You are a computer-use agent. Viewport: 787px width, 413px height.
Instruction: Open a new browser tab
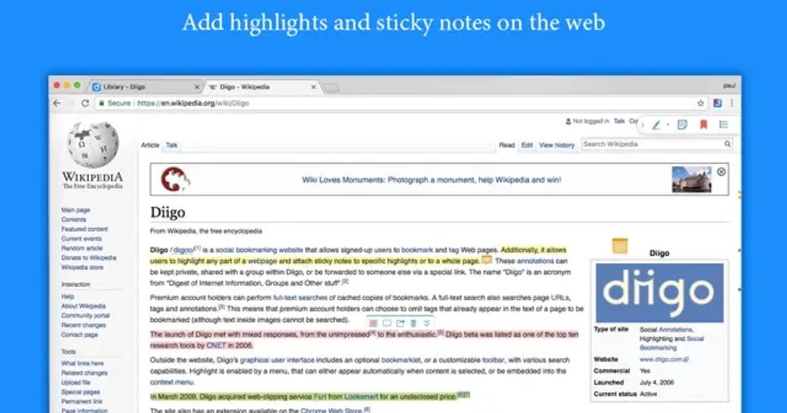tap(331, 87)
